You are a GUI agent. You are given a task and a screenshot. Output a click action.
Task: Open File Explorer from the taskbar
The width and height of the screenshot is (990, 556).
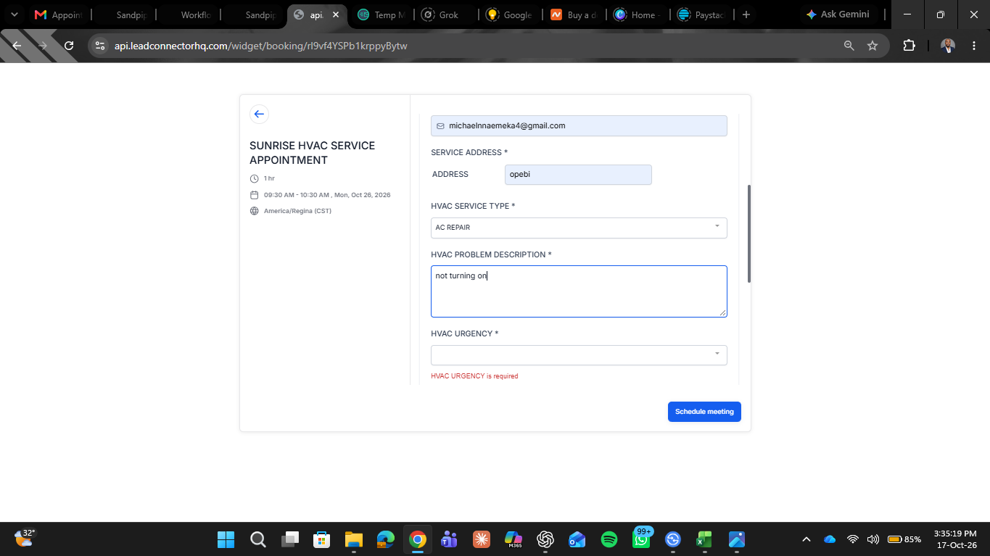coord(353,539)
